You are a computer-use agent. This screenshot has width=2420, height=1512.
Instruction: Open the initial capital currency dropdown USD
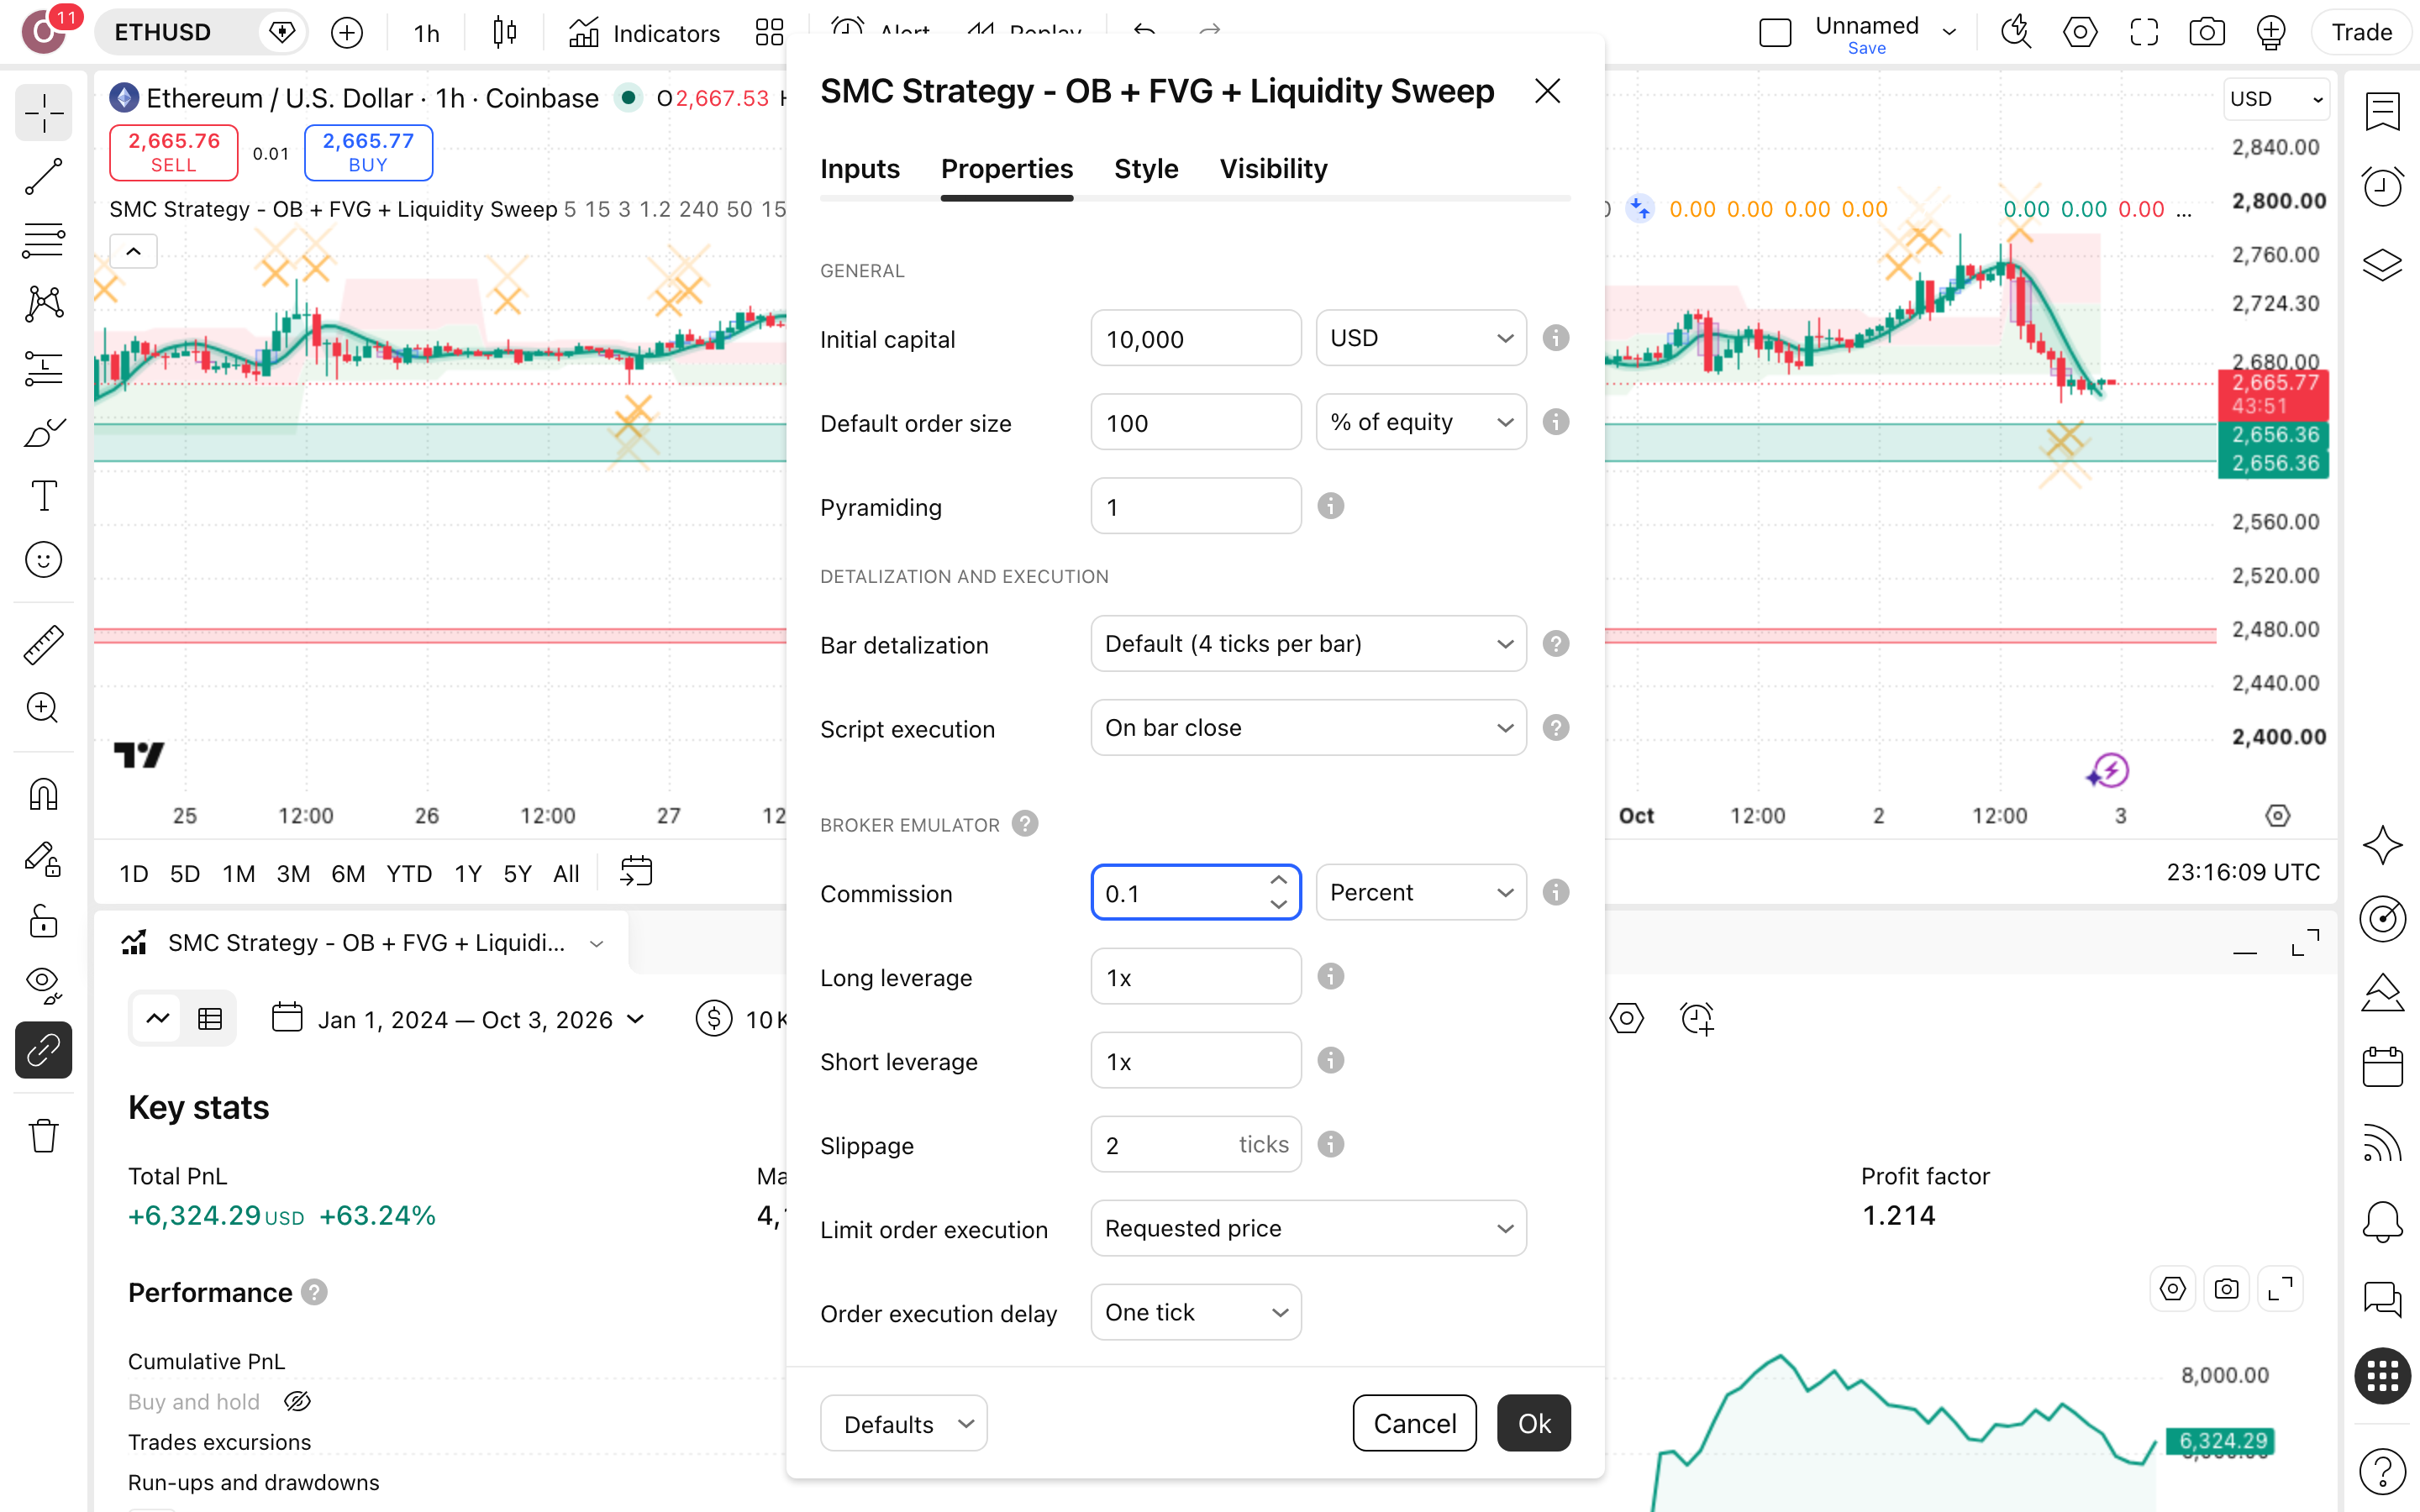1421,338
